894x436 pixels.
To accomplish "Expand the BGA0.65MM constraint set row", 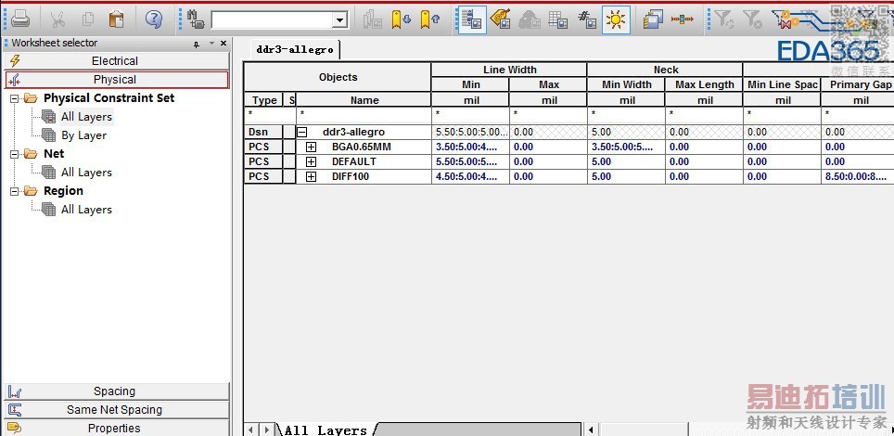I will coord(311,147).
